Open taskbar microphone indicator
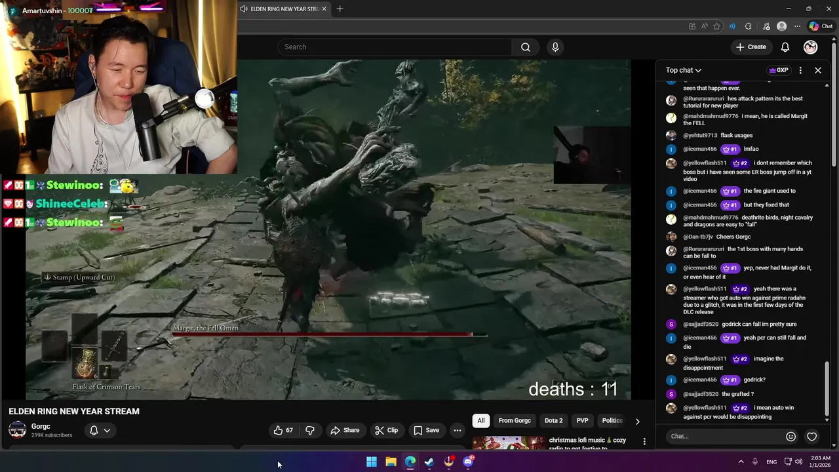 coord(755,462)
